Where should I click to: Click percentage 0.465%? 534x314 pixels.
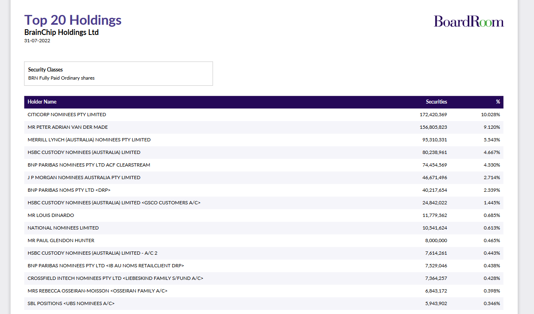point(492,240)
